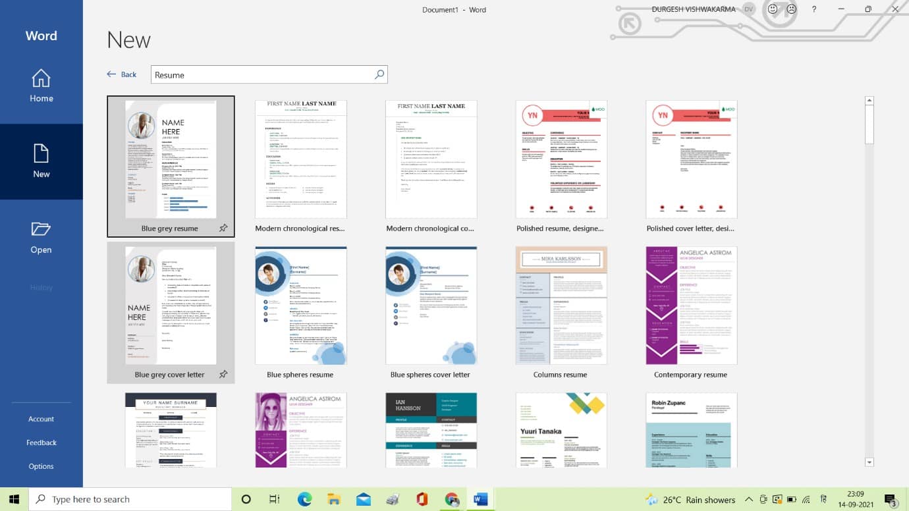The width and height of the screenshot is (909, 511).
Task: Open the Open files sidebar item
Action: [41, 237]
